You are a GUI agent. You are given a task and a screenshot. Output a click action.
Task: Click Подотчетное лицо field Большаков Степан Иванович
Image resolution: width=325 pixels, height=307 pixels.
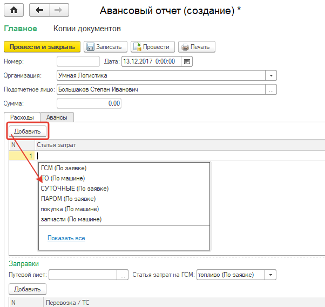tap(161, 89)
